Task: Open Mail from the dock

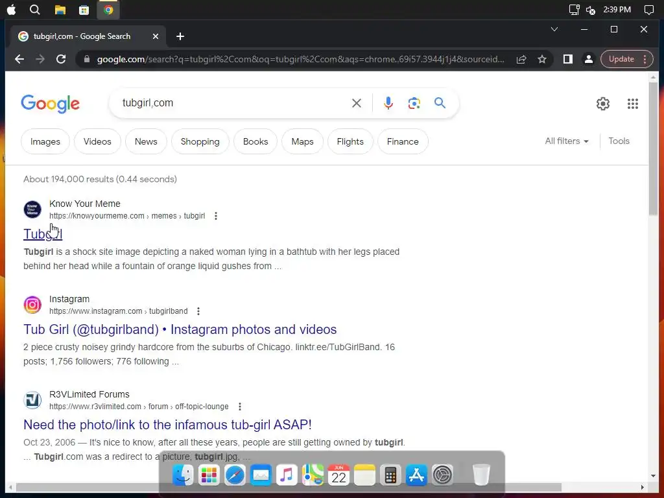Action: pyautogui.click(x=261, y=475)
